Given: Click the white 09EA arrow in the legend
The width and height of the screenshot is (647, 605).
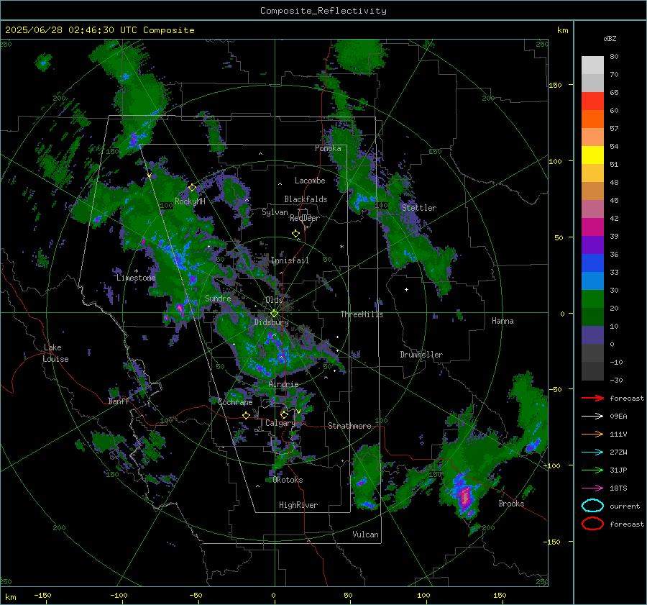Looking at the screenshot, I should (592, 417).
